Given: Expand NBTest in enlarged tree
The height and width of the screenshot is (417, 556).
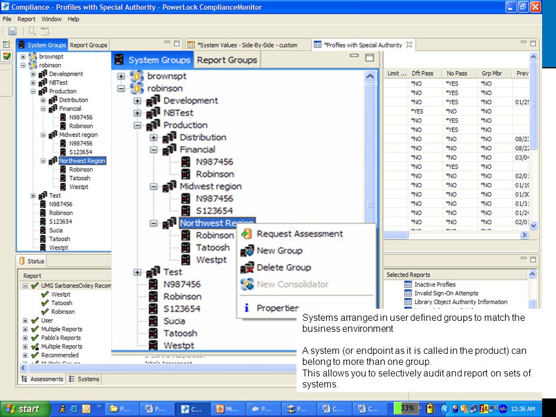Looking at the screenshot, I should point(137,113).
